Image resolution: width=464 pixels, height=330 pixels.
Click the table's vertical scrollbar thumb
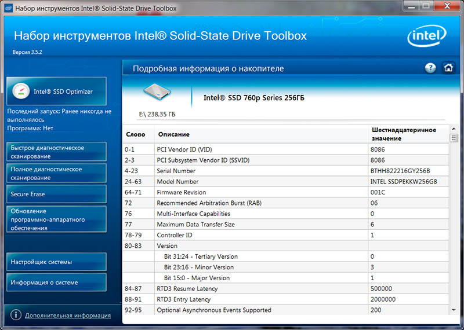click(454, 138)
